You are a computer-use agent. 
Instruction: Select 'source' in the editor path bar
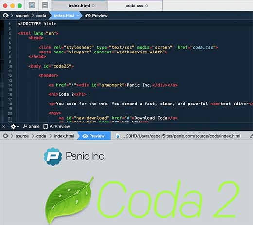point(22,16)
